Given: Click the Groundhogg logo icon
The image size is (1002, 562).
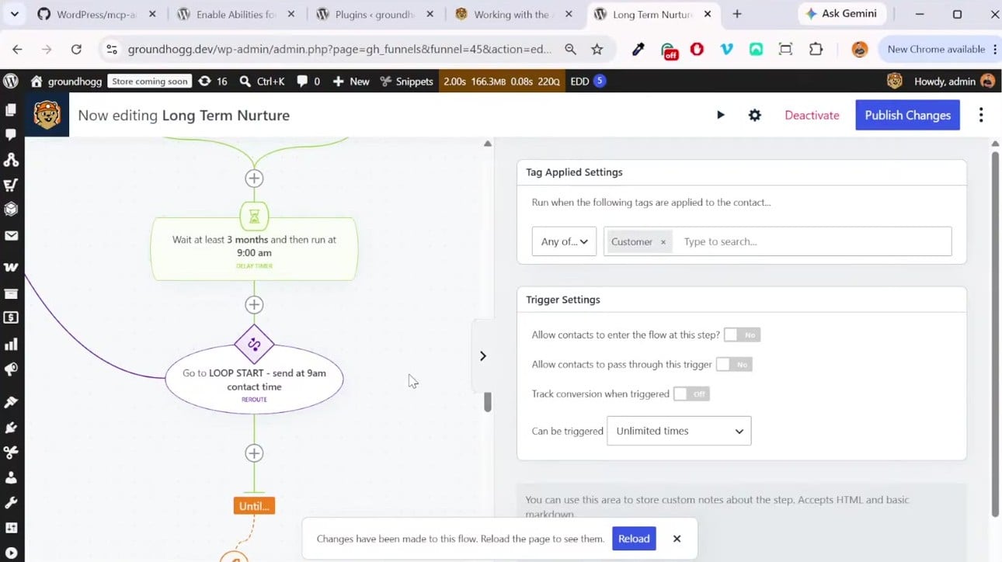Looking at the screenshot, I should [47, 115].
